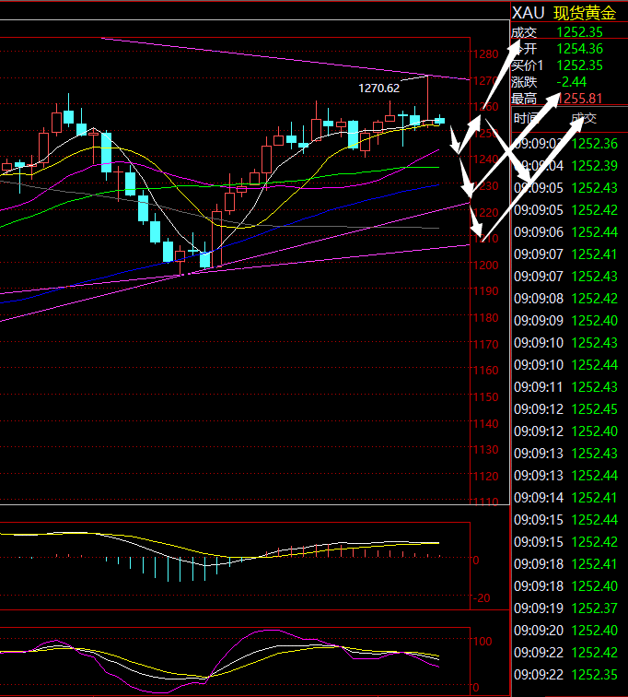The image size is (628, 697).
Task: Select the tick row at 09:09:11
Action: (x=568, y=387)
